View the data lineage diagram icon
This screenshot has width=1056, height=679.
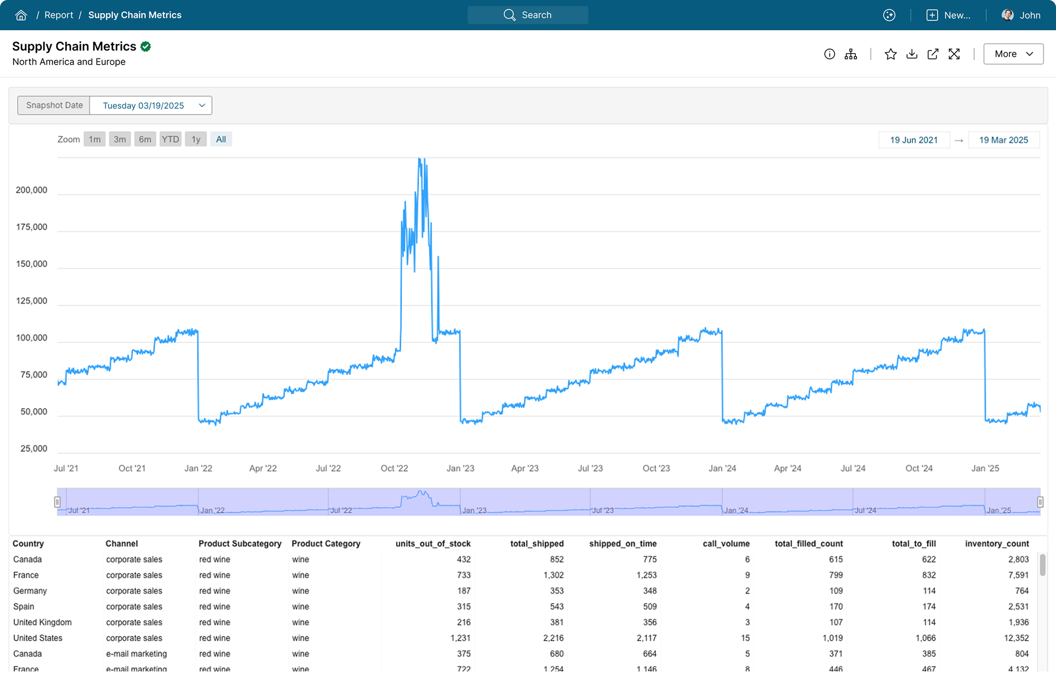pyautogui.click(x=850, y=54)
